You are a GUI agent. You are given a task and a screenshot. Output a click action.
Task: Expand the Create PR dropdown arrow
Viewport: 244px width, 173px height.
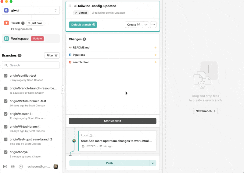pyautogui.click(x=146, y=25)
